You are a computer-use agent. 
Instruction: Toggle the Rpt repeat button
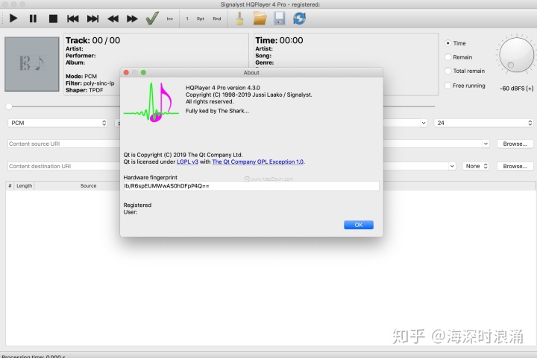pyautogui.click(x=201, y=19)
